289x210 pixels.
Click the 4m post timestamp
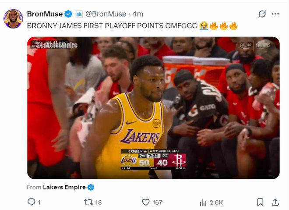138,14
